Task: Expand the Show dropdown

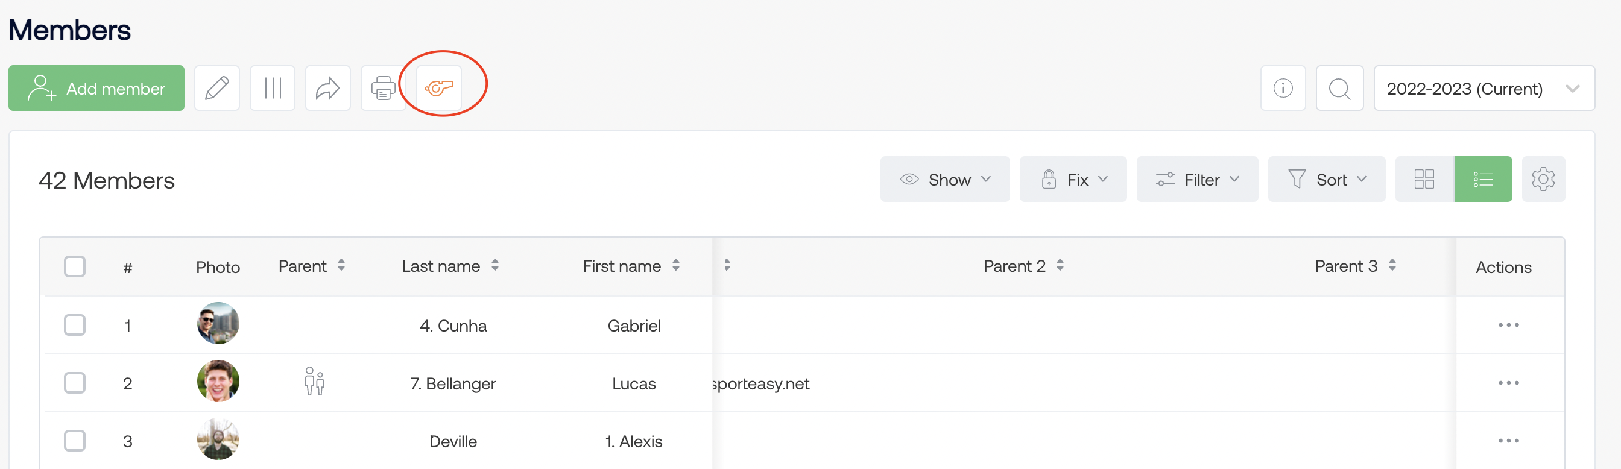Action: tap(944, 179)
